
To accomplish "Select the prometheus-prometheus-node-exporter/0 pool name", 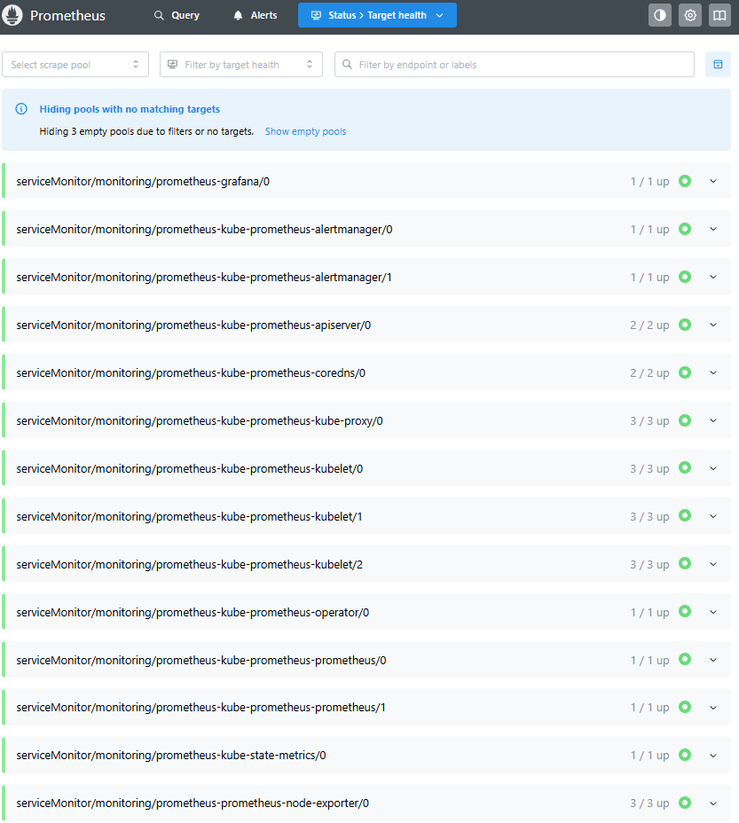I will point(193,803).
